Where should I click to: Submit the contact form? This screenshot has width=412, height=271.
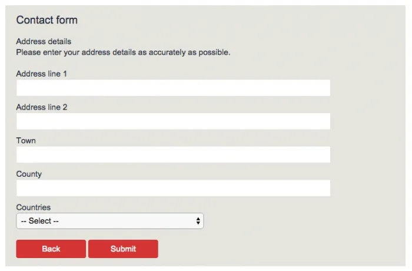123,249
